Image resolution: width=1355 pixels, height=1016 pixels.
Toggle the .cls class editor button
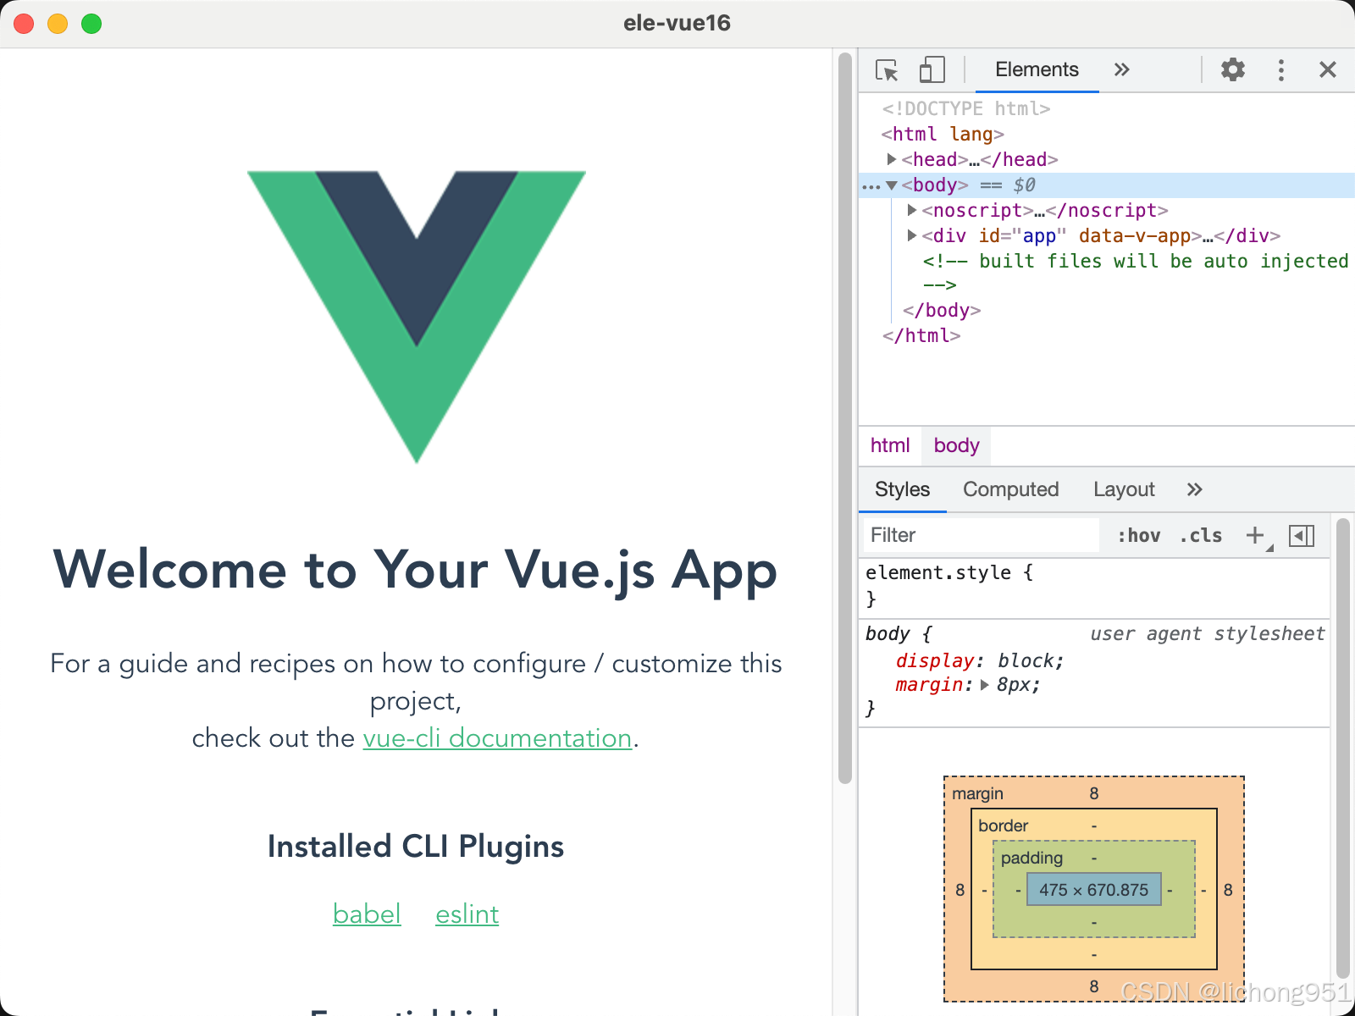1201,535
